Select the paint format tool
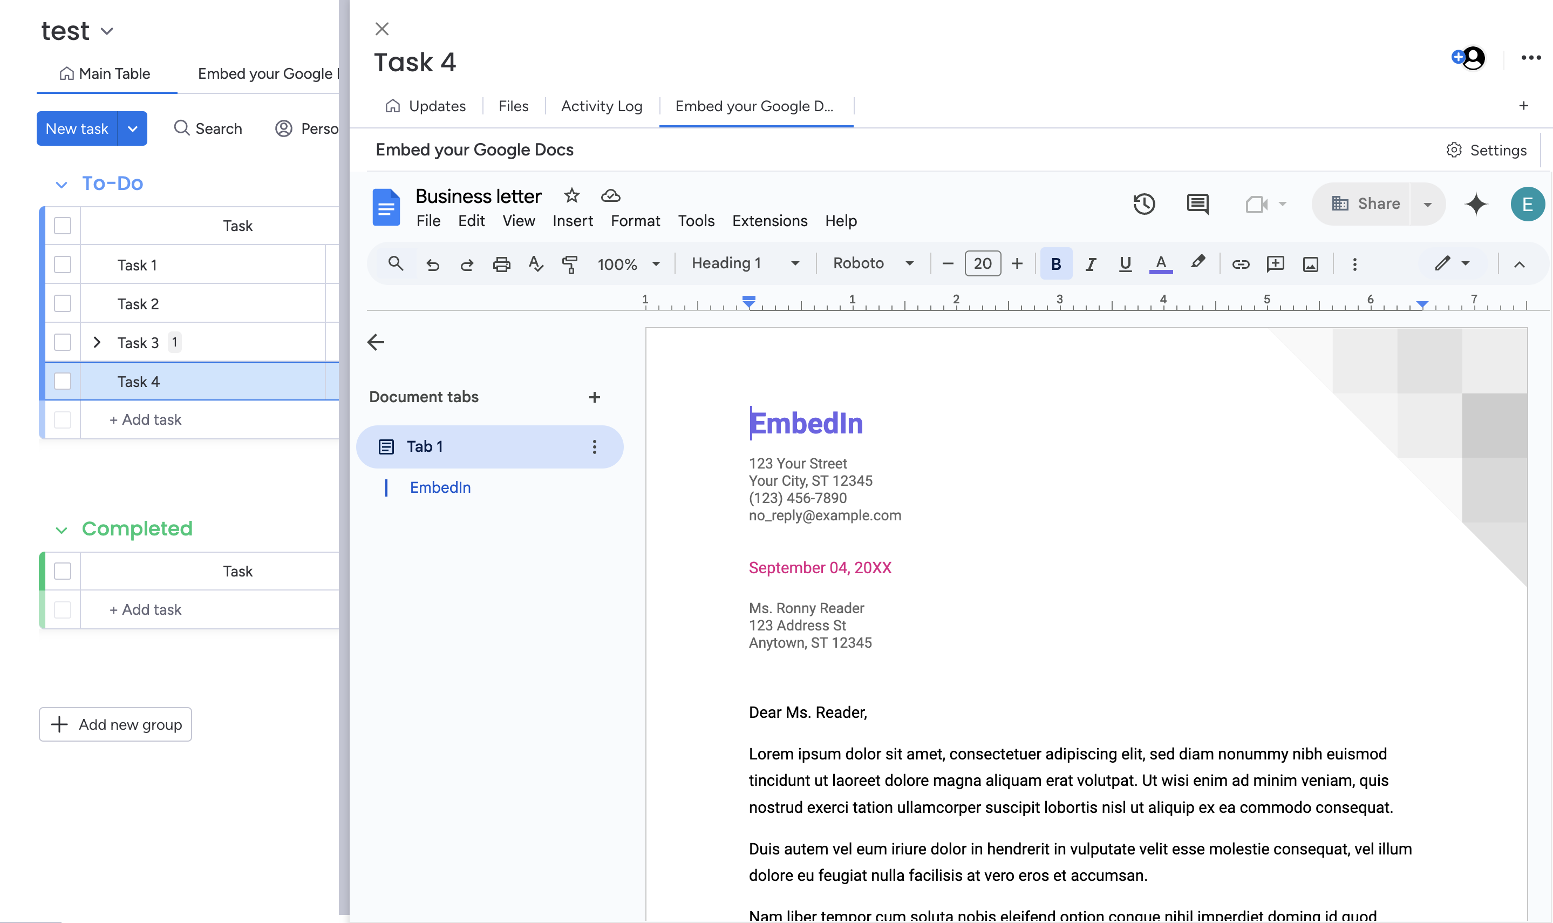Viewport: 1553px width, 923px height. coord(569,264)
